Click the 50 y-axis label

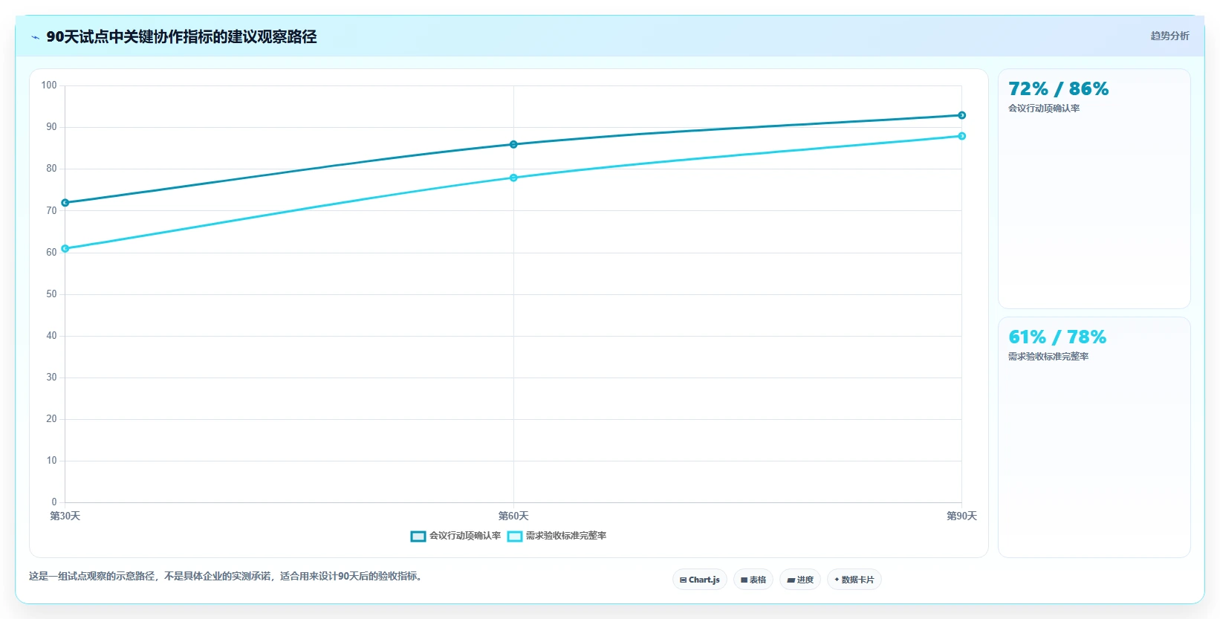point(51,294)
